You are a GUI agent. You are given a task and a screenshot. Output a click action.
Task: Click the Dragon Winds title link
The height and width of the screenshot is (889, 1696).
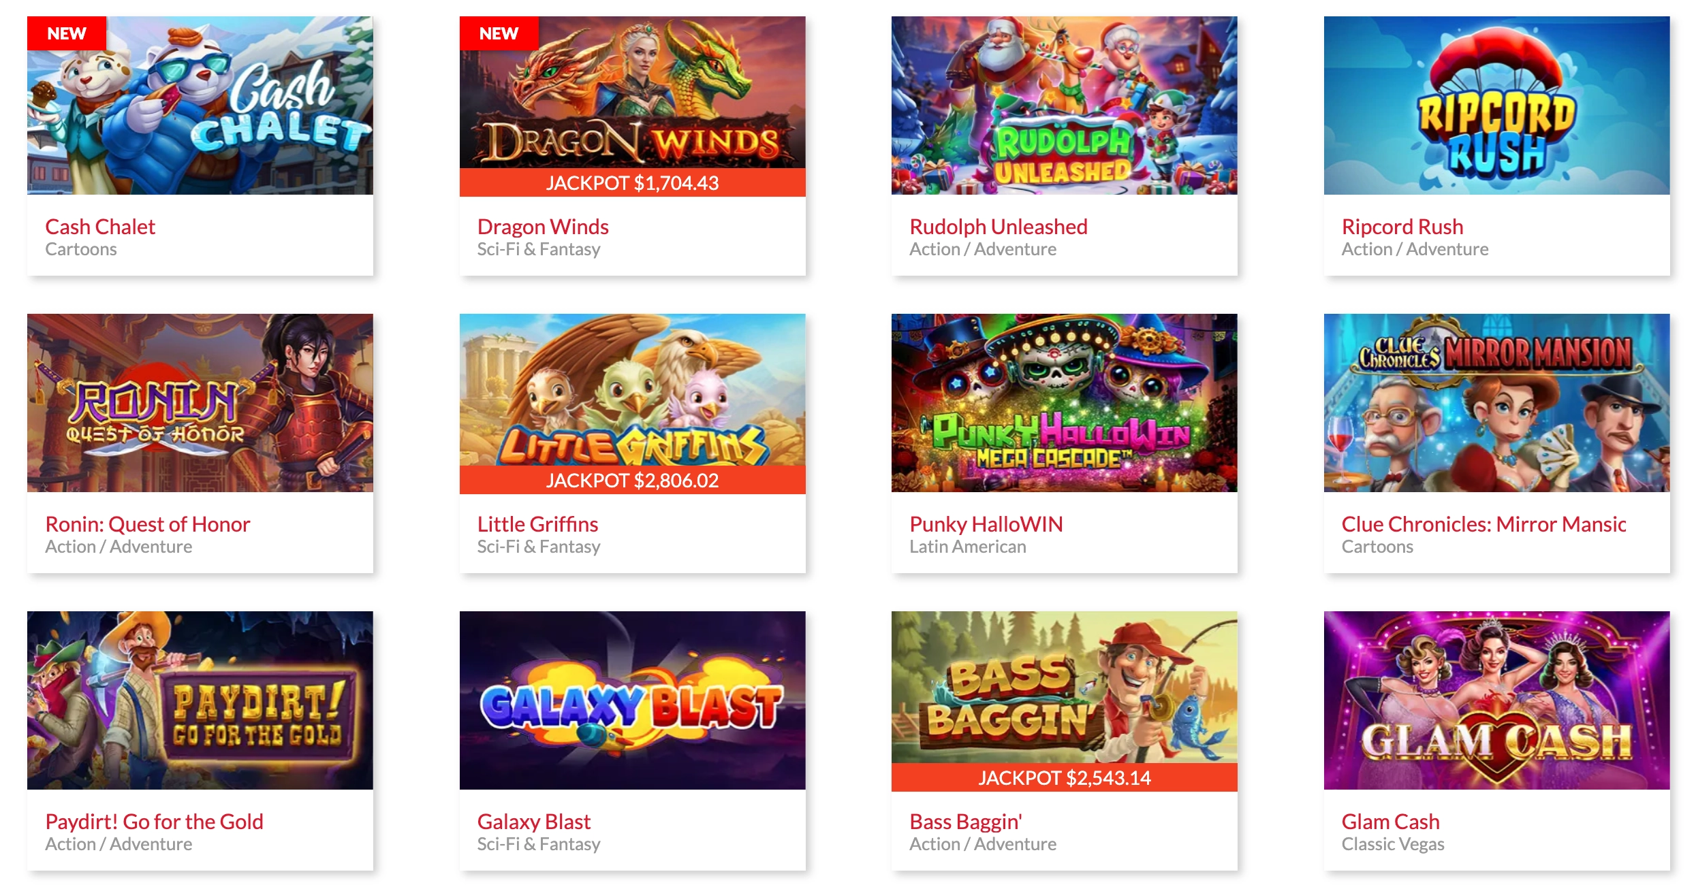(x=543, y=227)
